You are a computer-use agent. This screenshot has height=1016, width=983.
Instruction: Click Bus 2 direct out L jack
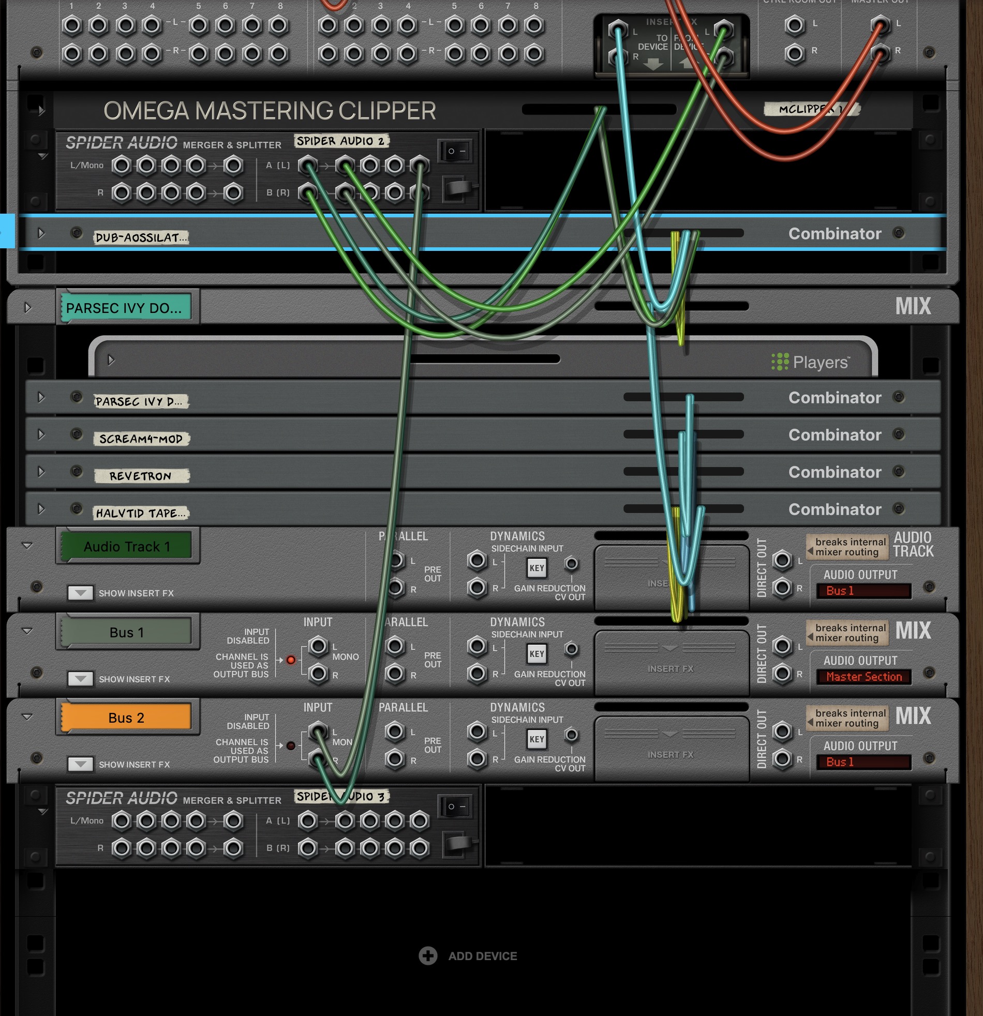point(782,731)
